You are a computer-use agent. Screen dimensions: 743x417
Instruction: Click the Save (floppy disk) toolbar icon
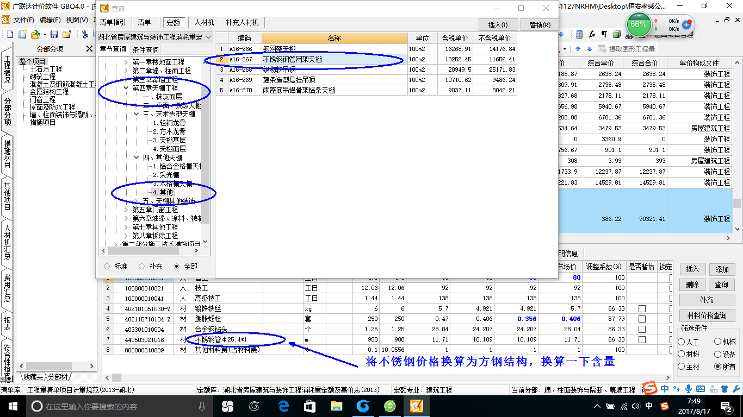click(55, 34)
